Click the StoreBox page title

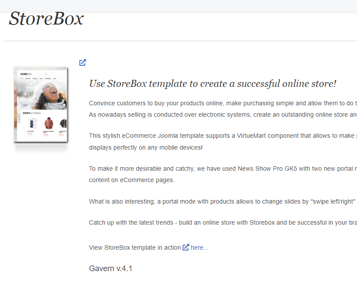[x=47, y=18]
